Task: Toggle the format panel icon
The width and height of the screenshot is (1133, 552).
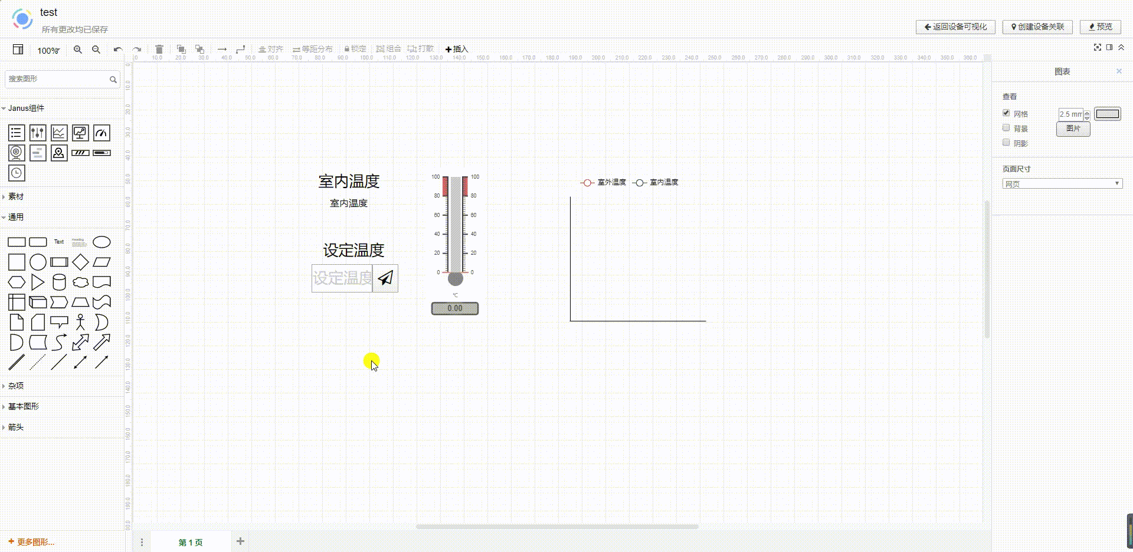Action: [1109, 47]
